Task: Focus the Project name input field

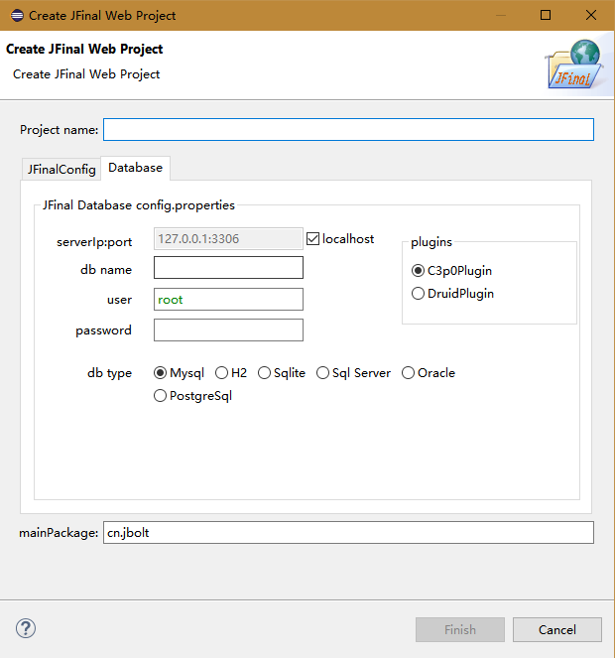Action: (x=348, y=129)
